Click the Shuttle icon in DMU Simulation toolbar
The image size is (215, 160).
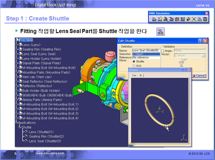[200, 19]
